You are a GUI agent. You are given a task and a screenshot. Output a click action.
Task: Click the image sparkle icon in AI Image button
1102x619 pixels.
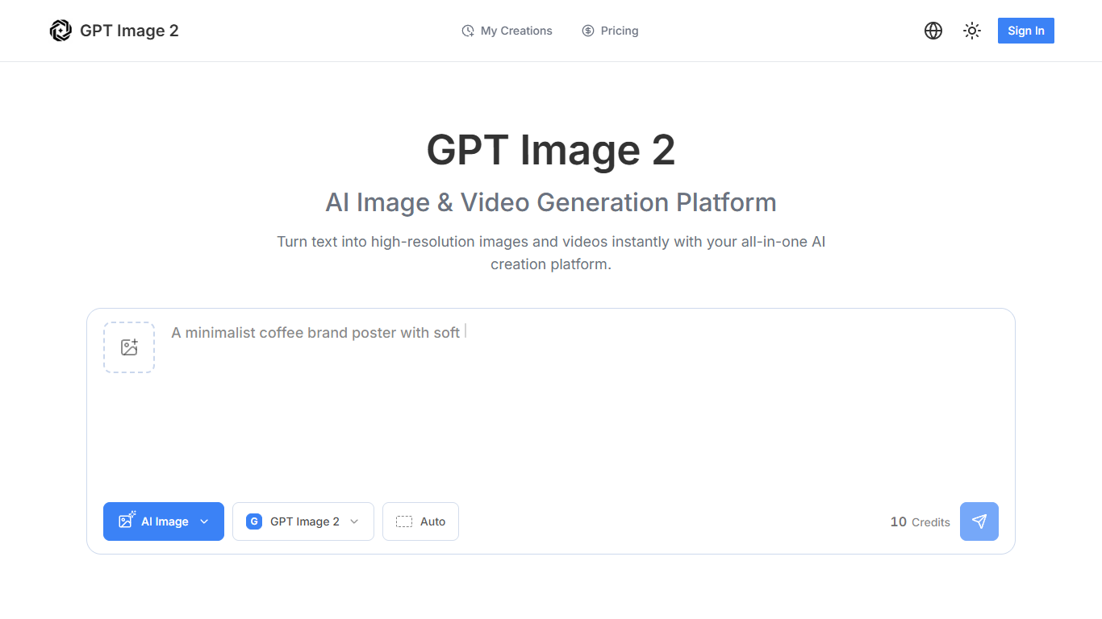(127, 520)
